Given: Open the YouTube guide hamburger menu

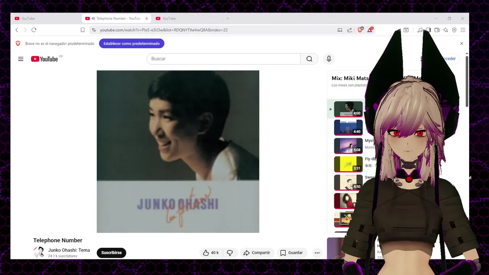Looking at the screenshot, I should [21, 59].
